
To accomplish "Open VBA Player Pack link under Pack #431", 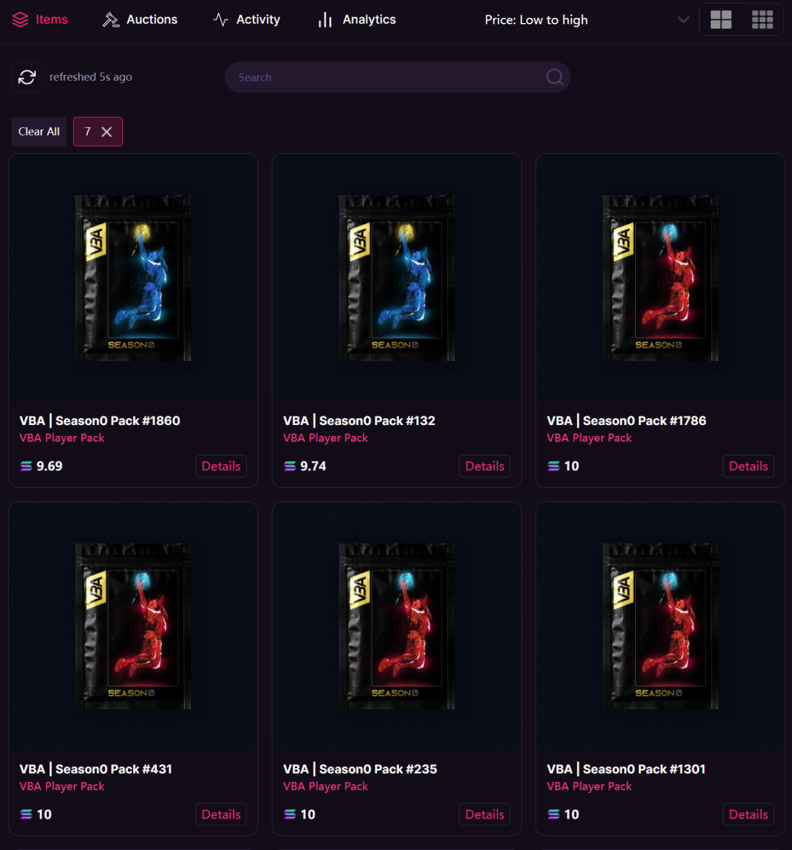I will (62, 786).
